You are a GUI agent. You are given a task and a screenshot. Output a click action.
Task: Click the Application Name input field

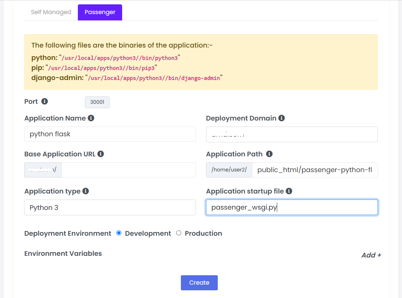110,134
